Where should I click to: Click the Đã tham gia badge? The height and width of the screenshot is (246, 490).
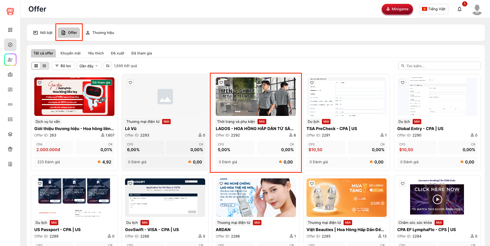[101, 83]
